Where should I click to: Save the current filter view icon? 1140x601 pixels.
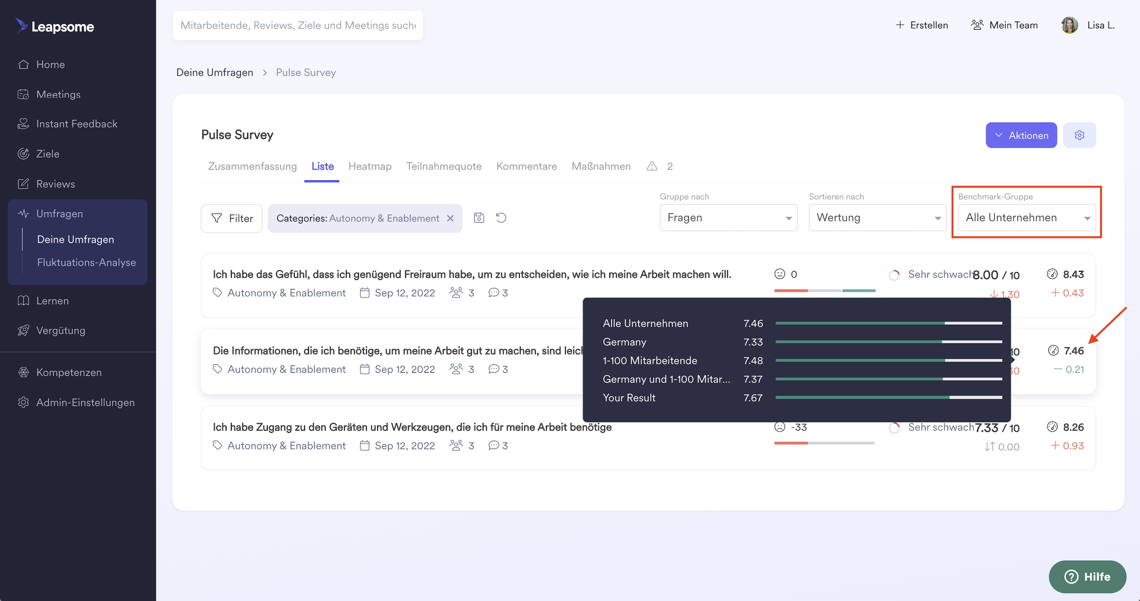479,218
